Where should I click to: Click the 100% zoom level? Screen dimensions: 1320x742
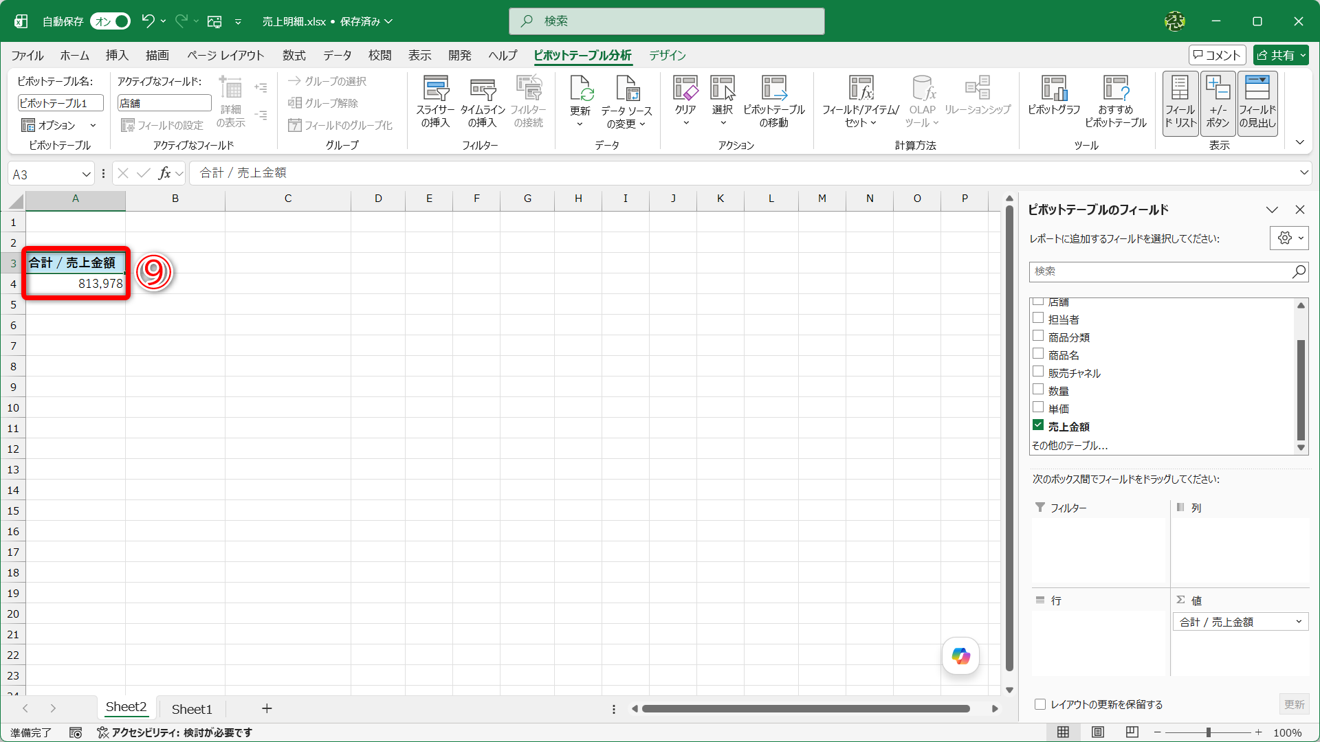(x=1288, y=732)
